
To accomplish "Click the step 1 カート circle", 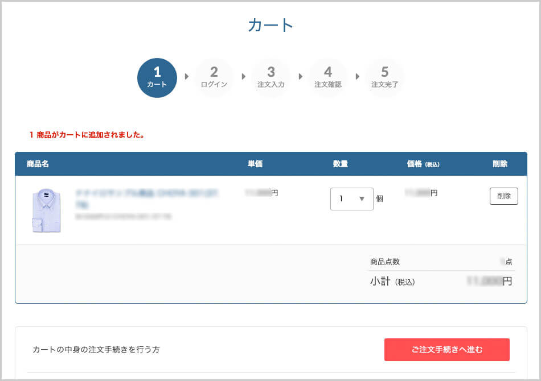I will pyautogui.click(x=157, y=78).
